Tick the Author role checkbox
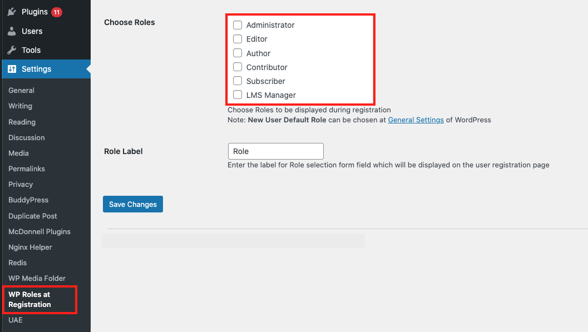588x332 pixels. pos(238,53)
